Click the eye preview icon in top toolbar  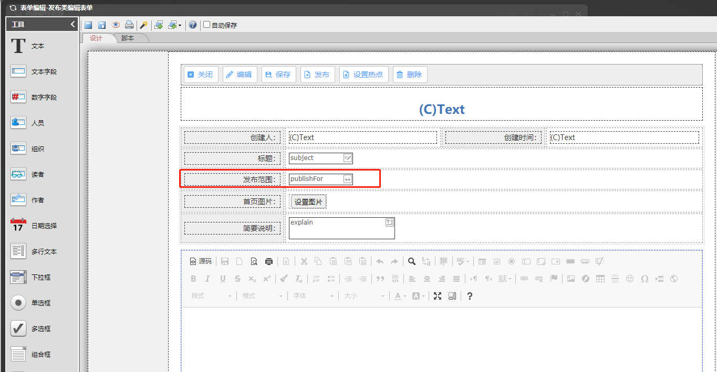click(116, 25)
